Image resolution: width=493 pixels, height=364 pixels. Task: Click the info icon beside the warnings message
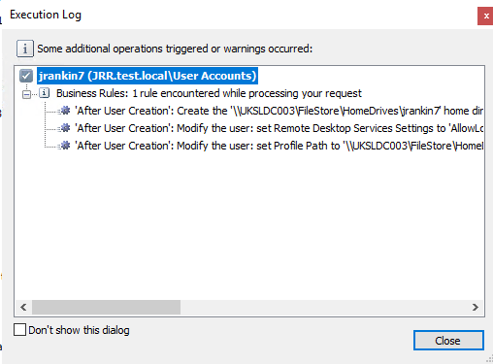(x=25, y=49)
